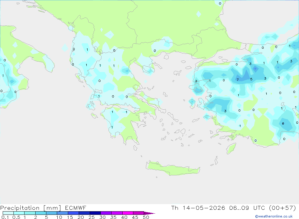Click the '40' legend scale label

pos(124,217)
